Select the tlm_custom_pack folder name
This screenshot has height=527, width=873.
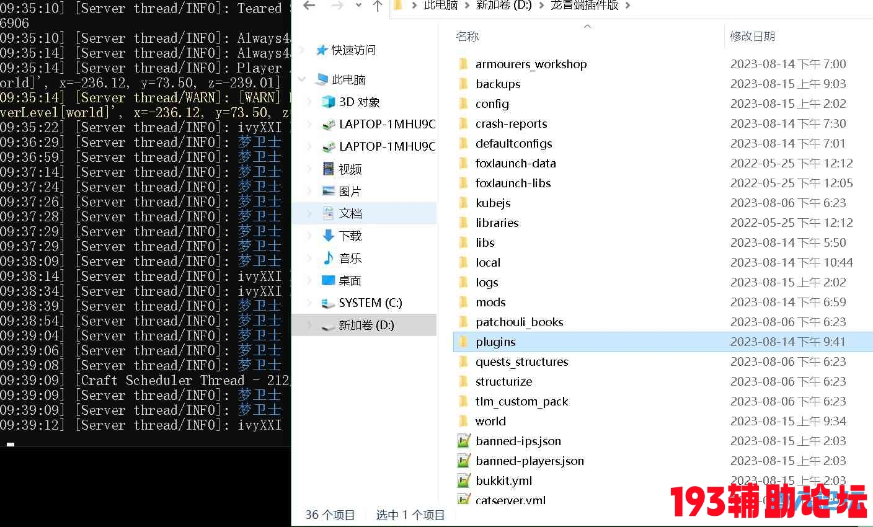(x=522, y=401)
